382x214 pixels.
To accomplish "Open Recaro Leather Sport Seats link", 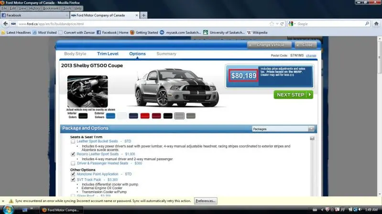I will tap(98, 154).
